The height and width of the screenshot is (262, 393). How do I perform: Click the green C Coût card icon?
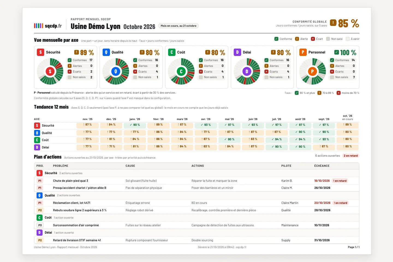[x=172, y=52]
